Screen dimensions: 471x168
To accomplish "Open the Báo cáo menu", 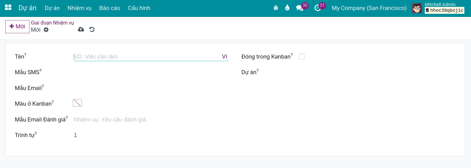I will [x=110, y=8].
